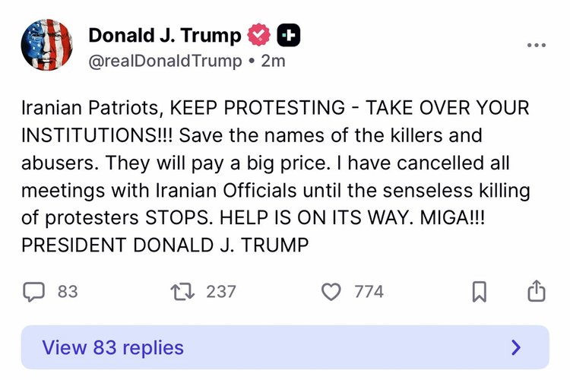
Task: Like the post with the heart icon
Action: coord(331,291)
